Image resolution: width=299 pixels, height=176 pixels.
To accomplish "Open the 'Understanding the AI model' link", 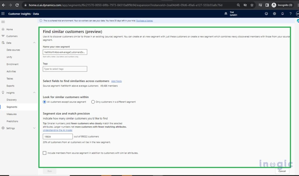I will (x=57, y=130).
